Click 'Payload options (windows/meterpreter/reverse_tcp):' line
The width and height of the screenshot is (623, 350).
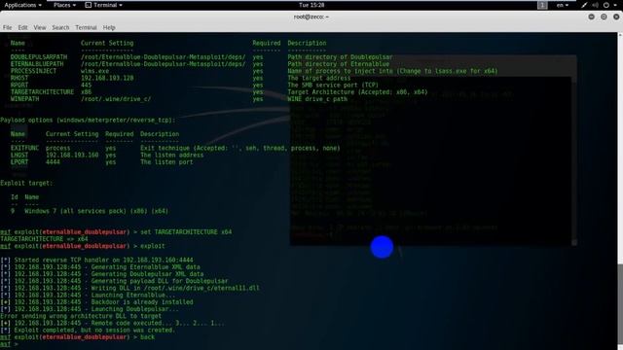coord(88,121)
